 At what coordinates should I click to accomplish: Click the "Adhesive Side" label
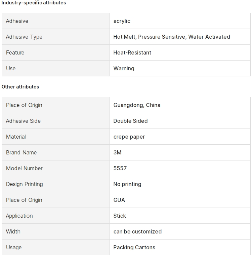[x=23, y=121]
